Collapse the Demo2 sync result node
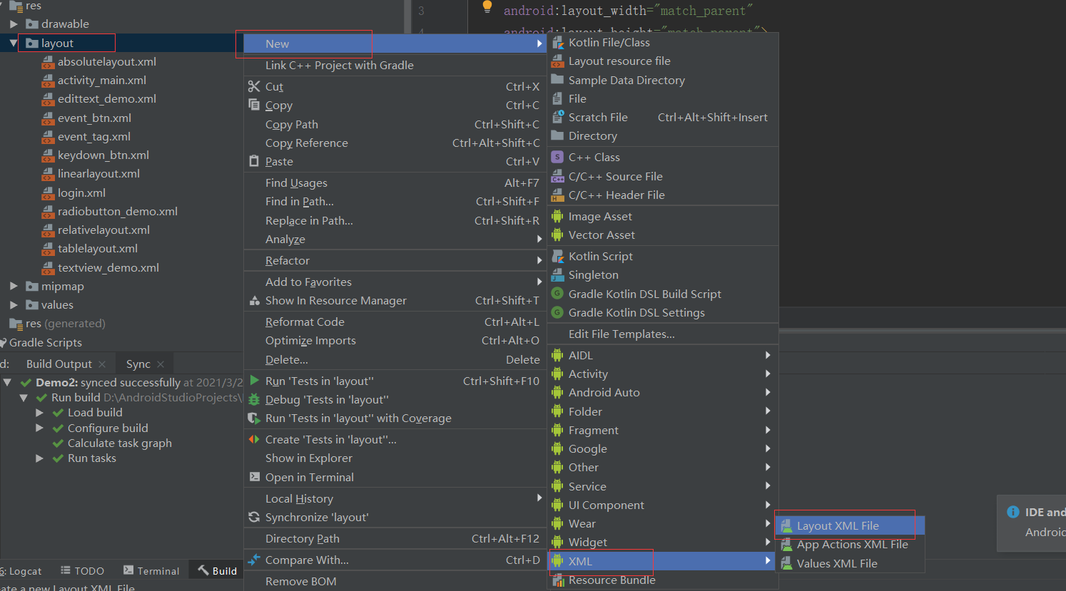 click(7, 383)
